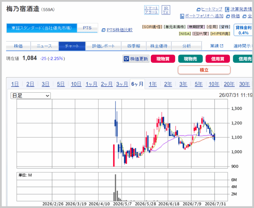Open the 評価レポート tab
This screenshot has height=208, width=254.
[103, 46]
